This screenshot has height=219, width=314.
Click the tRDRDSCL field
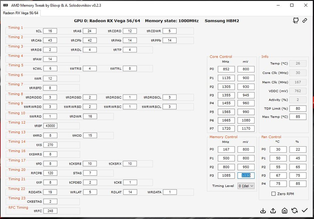(169, 97)
